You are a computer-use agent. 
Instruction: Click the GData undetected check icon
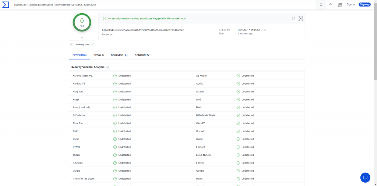pos(115,171)
